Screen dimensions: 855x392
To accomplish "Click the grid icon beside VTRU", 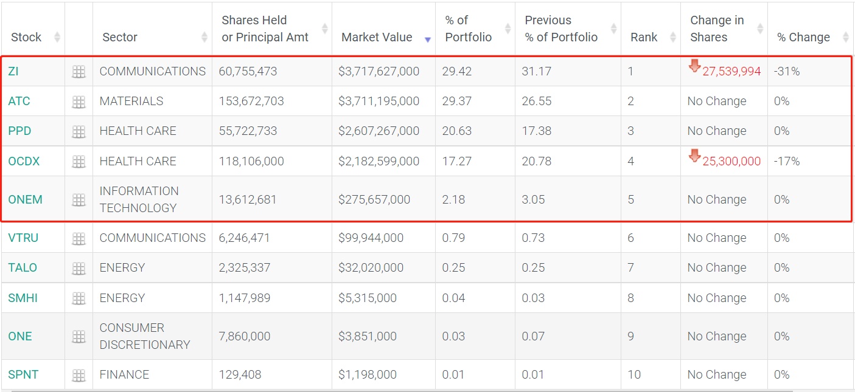I will (x=79, y=238).
